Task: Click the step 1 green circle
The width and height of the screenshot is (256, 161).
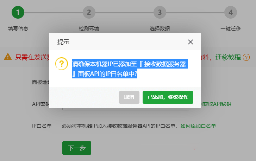Action: [18, 12]
